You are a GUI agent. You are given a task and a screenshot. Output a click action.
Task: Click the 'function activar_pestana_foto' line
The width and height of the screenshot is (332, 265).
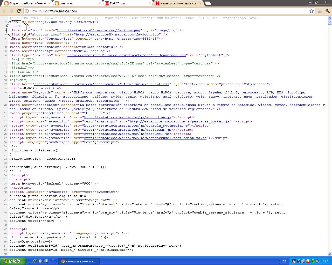[60, 237]
